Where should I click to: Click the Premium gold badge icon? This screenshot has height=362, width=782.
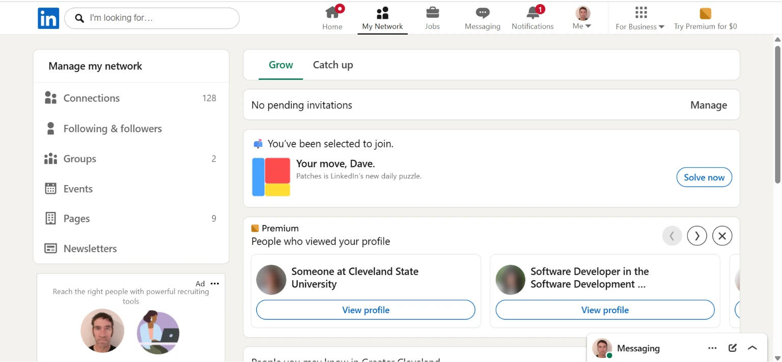(x=255, y=228)
